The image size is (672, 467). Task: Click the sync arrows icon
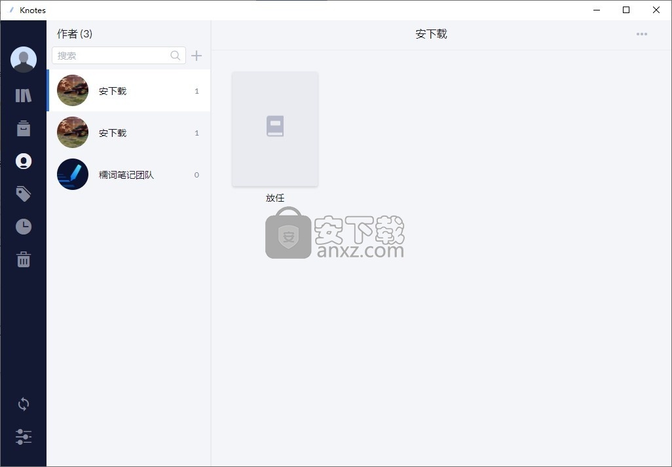pos(24,404)
